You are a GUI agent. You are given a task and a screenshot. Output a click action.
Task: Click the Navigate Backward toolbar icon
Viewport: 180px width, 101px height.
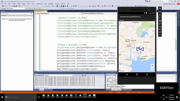pyautogui.click(x=3, y=6)
